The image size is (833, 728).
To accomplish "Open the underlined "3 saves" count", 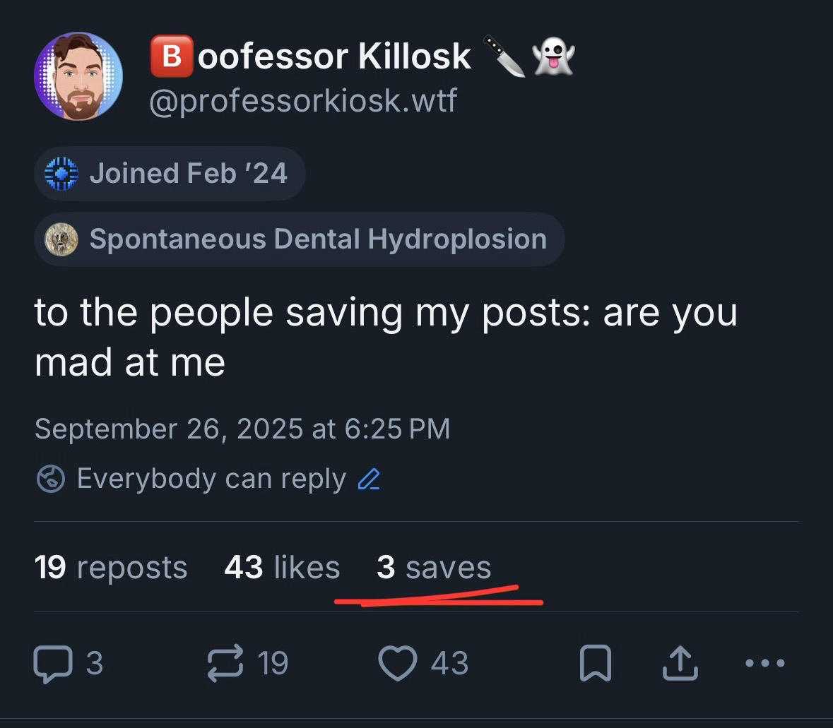I will (x=434, y=568).
